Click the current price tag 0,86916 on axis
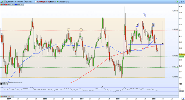185x100 pixels. point(182,55)
